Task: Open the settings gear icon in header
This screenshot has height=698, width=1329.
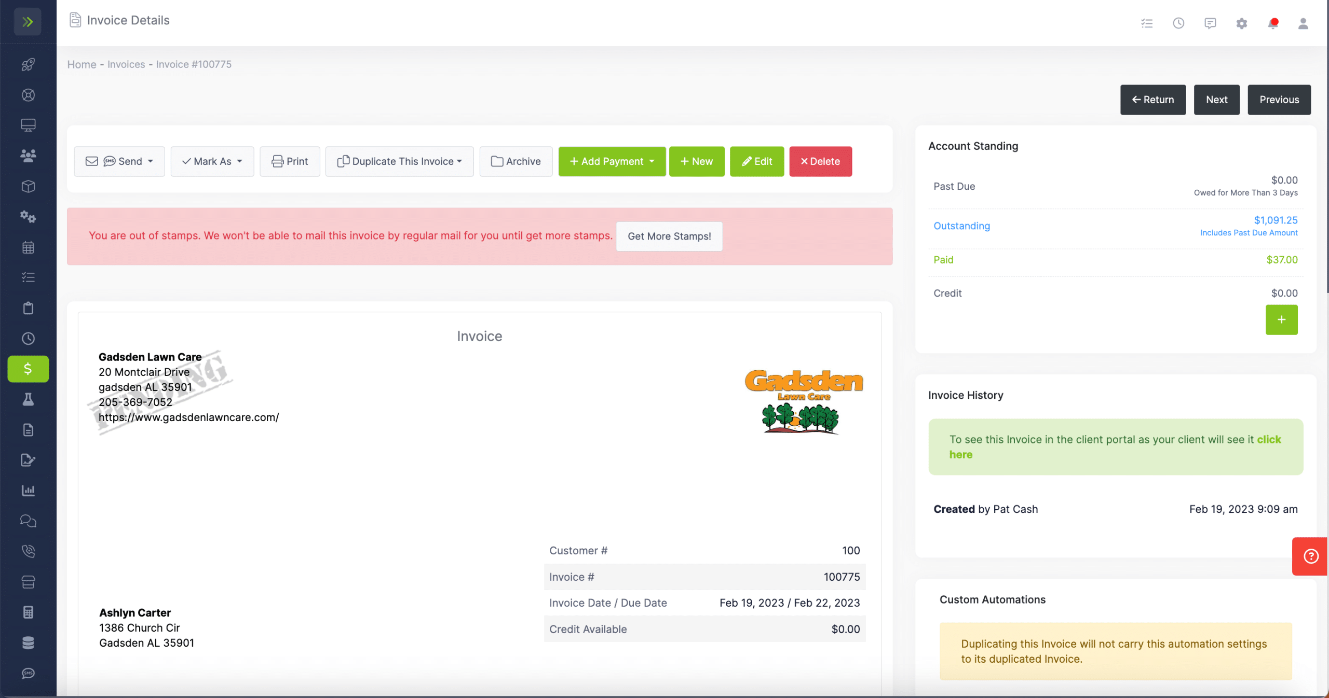Action: coord(1241,23)
